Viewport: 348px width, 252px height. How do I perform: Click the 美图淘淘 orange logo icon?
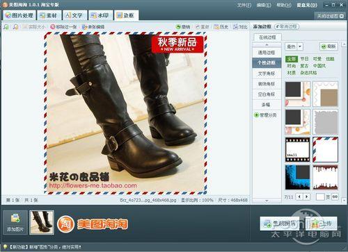[x=65, y=224]
